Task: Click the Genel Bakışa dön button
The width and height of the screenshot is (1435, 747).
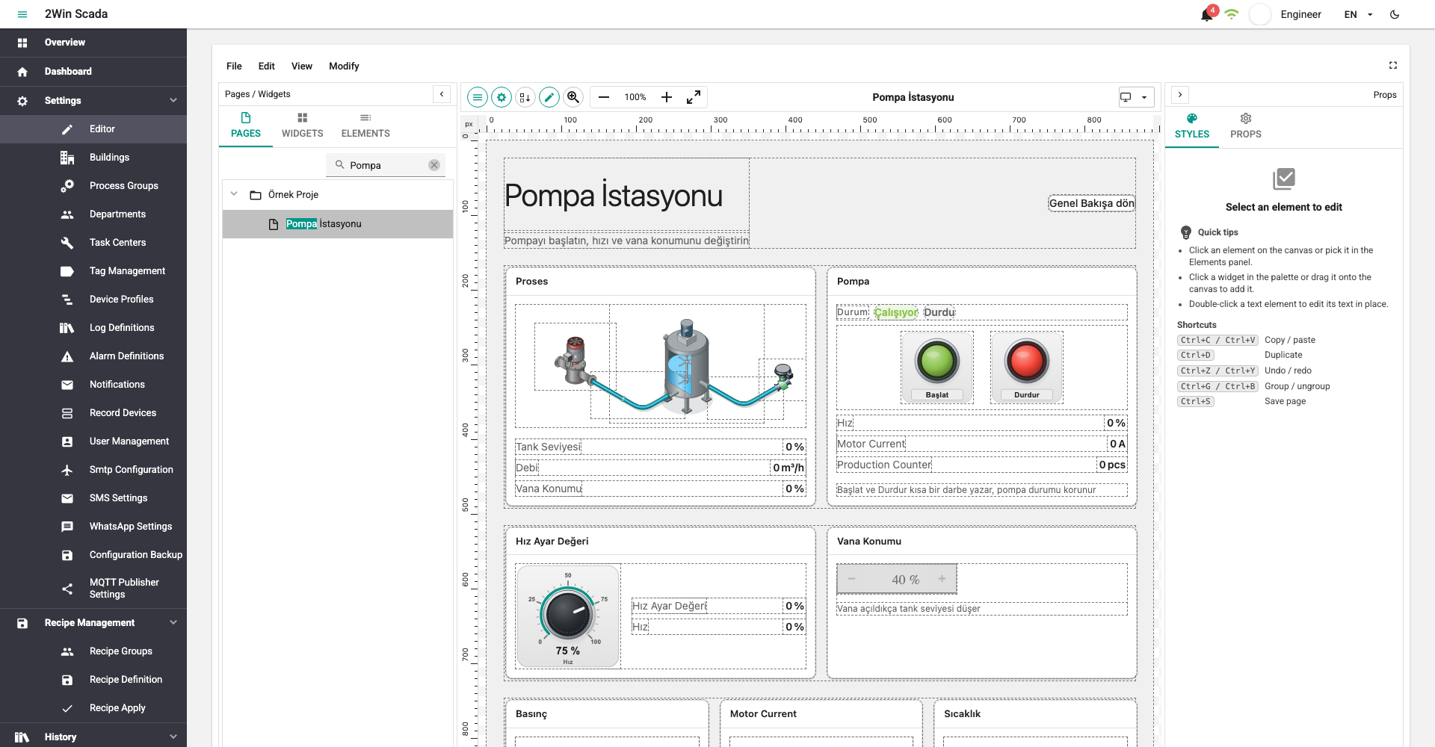Action: point(1091,203)
